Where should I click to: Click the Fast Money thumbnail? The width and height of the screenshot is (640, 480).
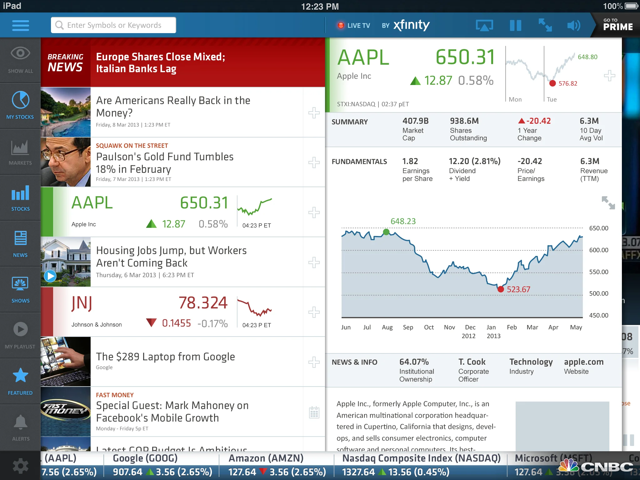click(x=66, y=412)
